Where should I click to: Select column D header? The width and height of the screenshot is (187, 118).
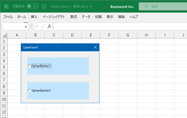[x=72, y=35]
